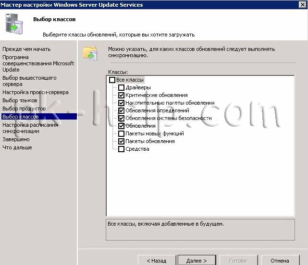Select 'Программа совершенствования Microsoft Update' step
This screenshot has width=308, height=265.
[x=38, y=63]
